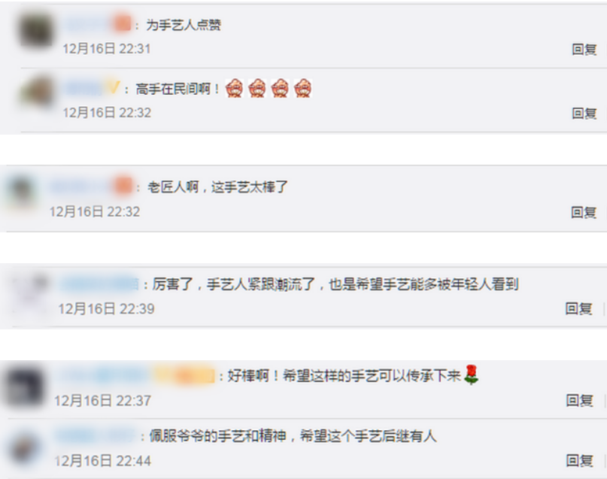Open avatar of the 为手艺人点赞 commenter

(36, 31)
